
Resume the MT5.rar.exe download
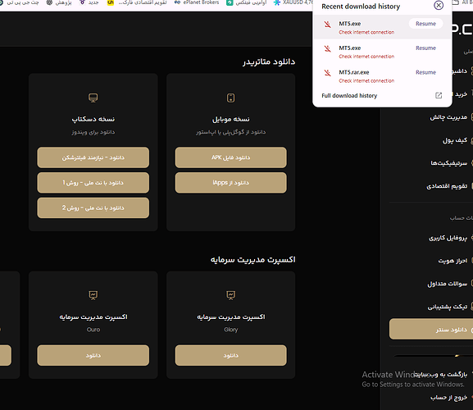tap(425, 72)
